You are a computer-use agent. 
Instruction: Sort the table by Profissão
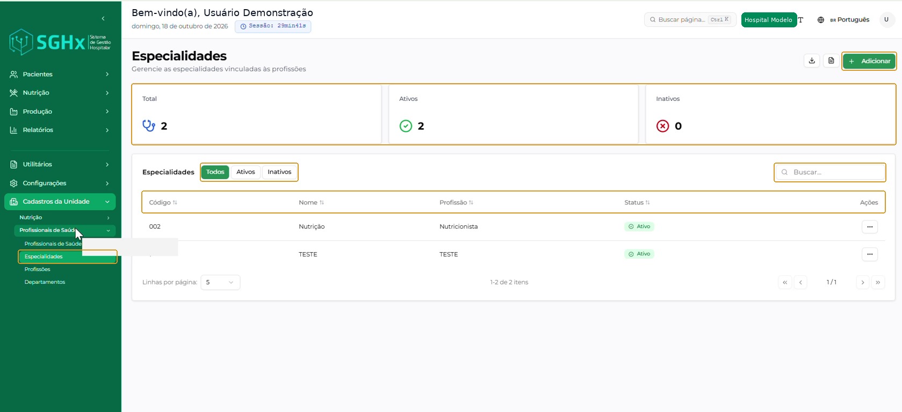[x=456, y=203]
